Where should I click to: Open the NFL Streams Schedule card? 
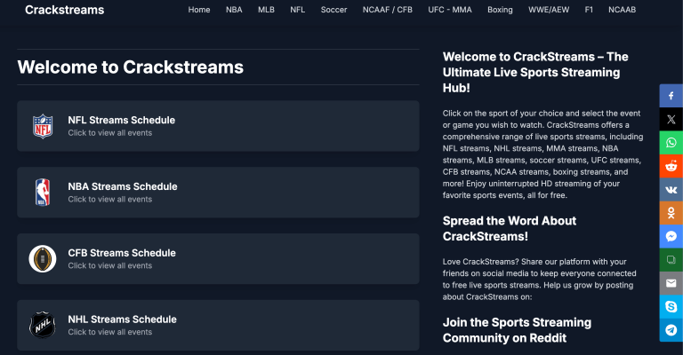point(218,126)
